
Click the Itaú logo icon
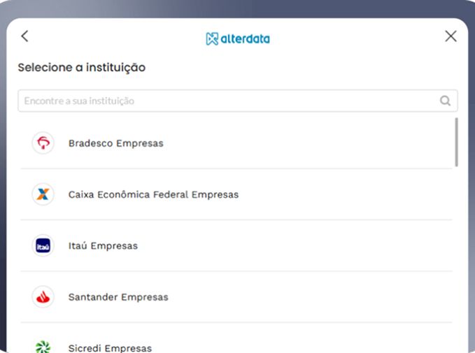click(x=43, y=246)
